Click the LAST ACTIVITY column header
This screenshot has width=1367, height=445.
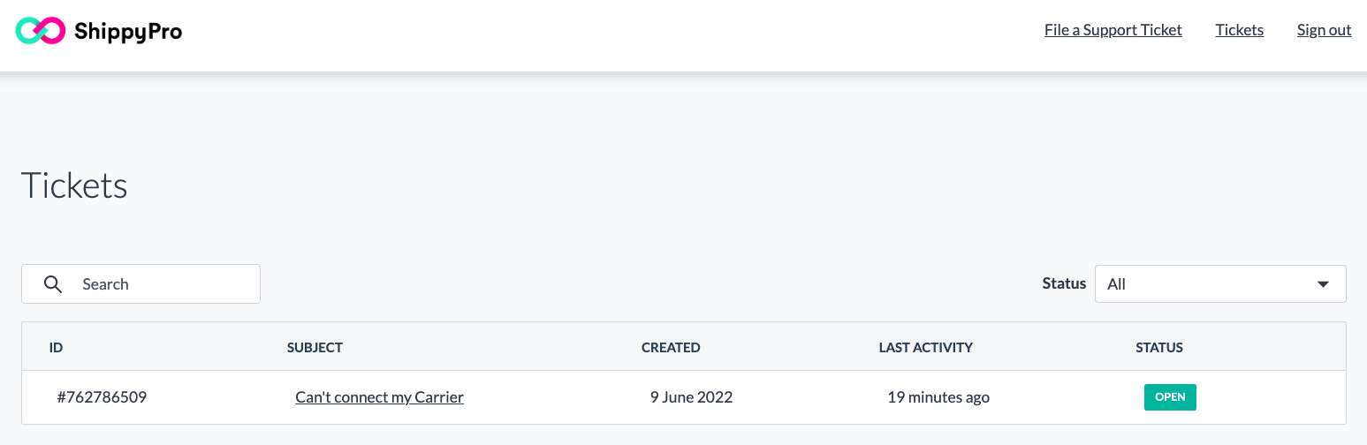[926, 348]
